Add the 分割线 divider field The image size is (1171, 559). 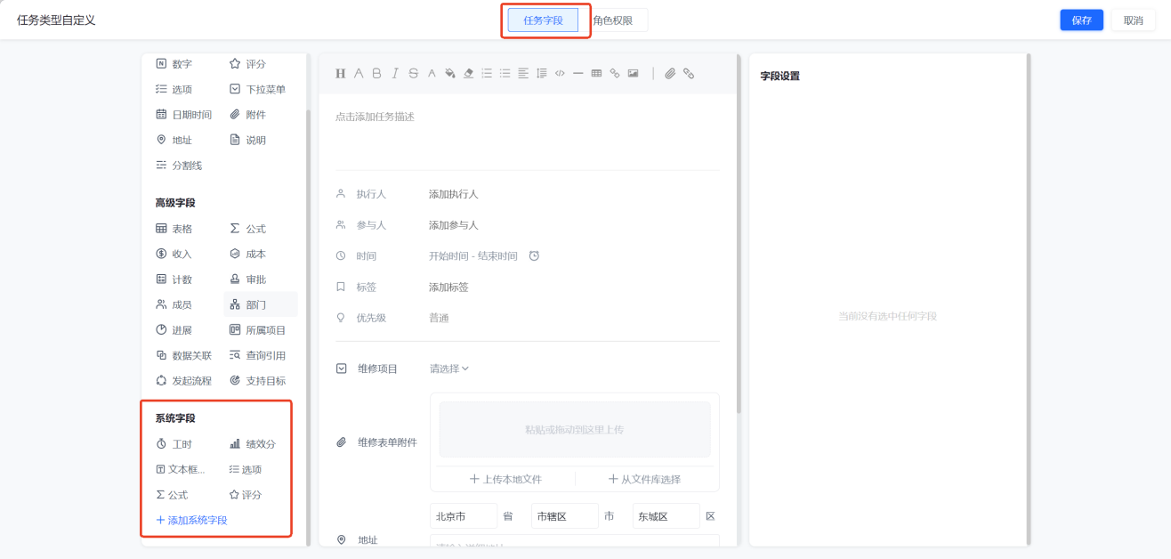[x=179, y=166]
